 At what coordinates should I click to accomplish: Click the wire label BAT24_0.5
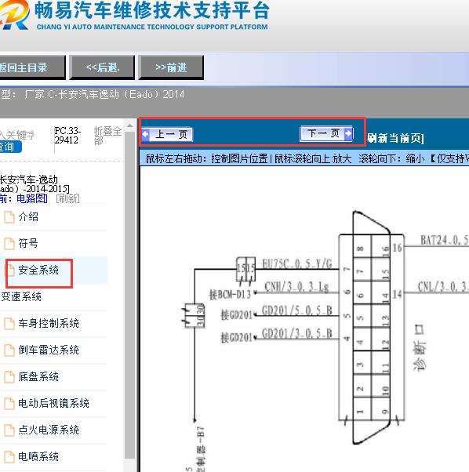(445, 240)
